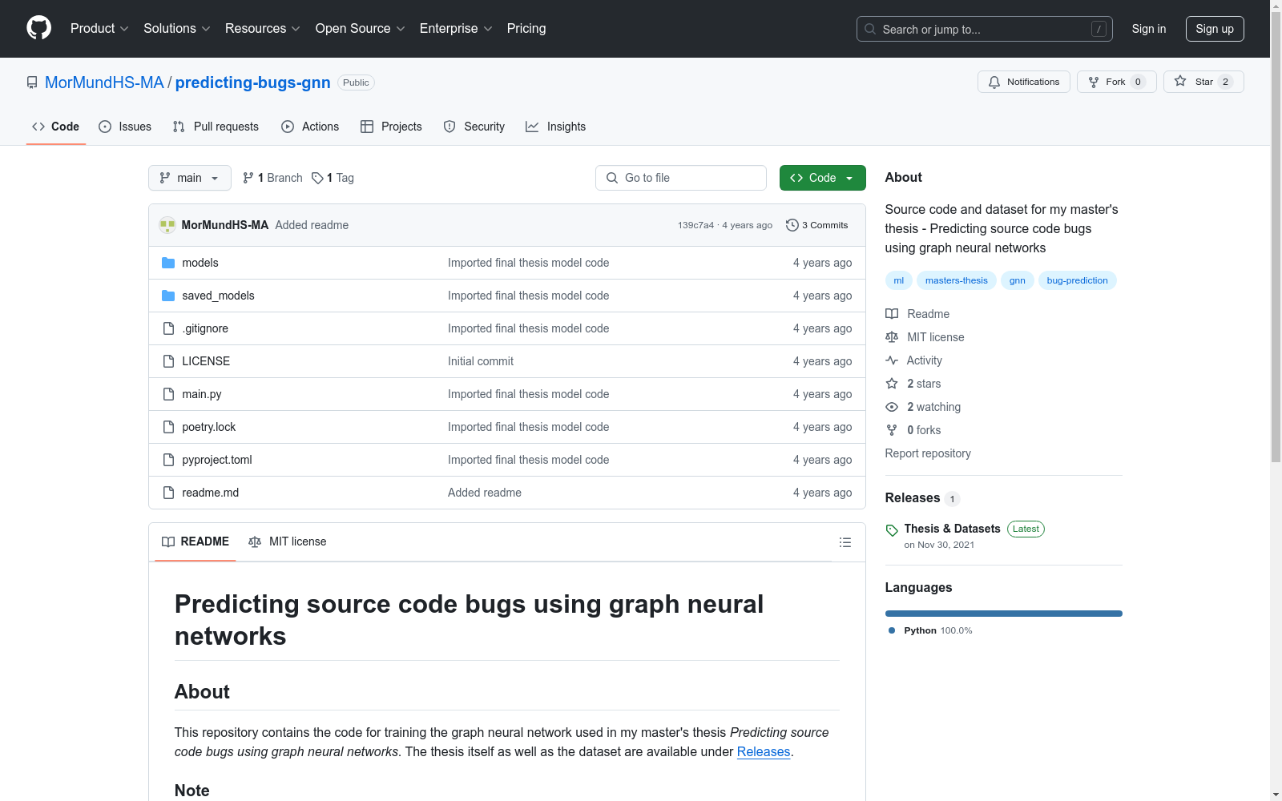Click the Python language bar
1282x801 pixels.
(1004, 614)
